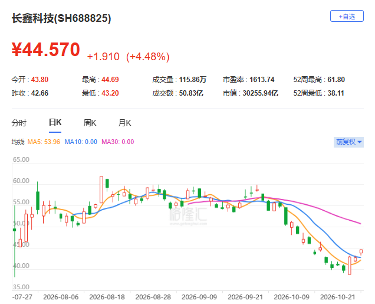
Task: Open the 周K weekly chart tab
Action: [90, 123]
